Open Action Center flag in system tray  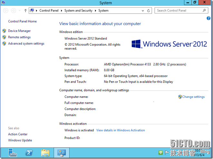point(167,153)
